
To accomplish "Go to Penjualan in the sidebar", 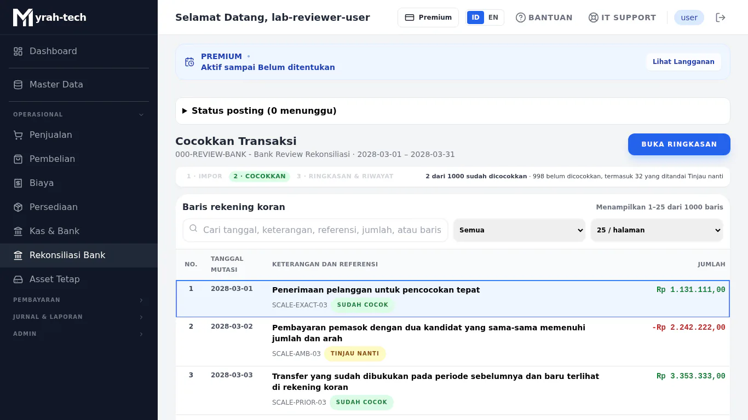I will click(x=79, y=135).
